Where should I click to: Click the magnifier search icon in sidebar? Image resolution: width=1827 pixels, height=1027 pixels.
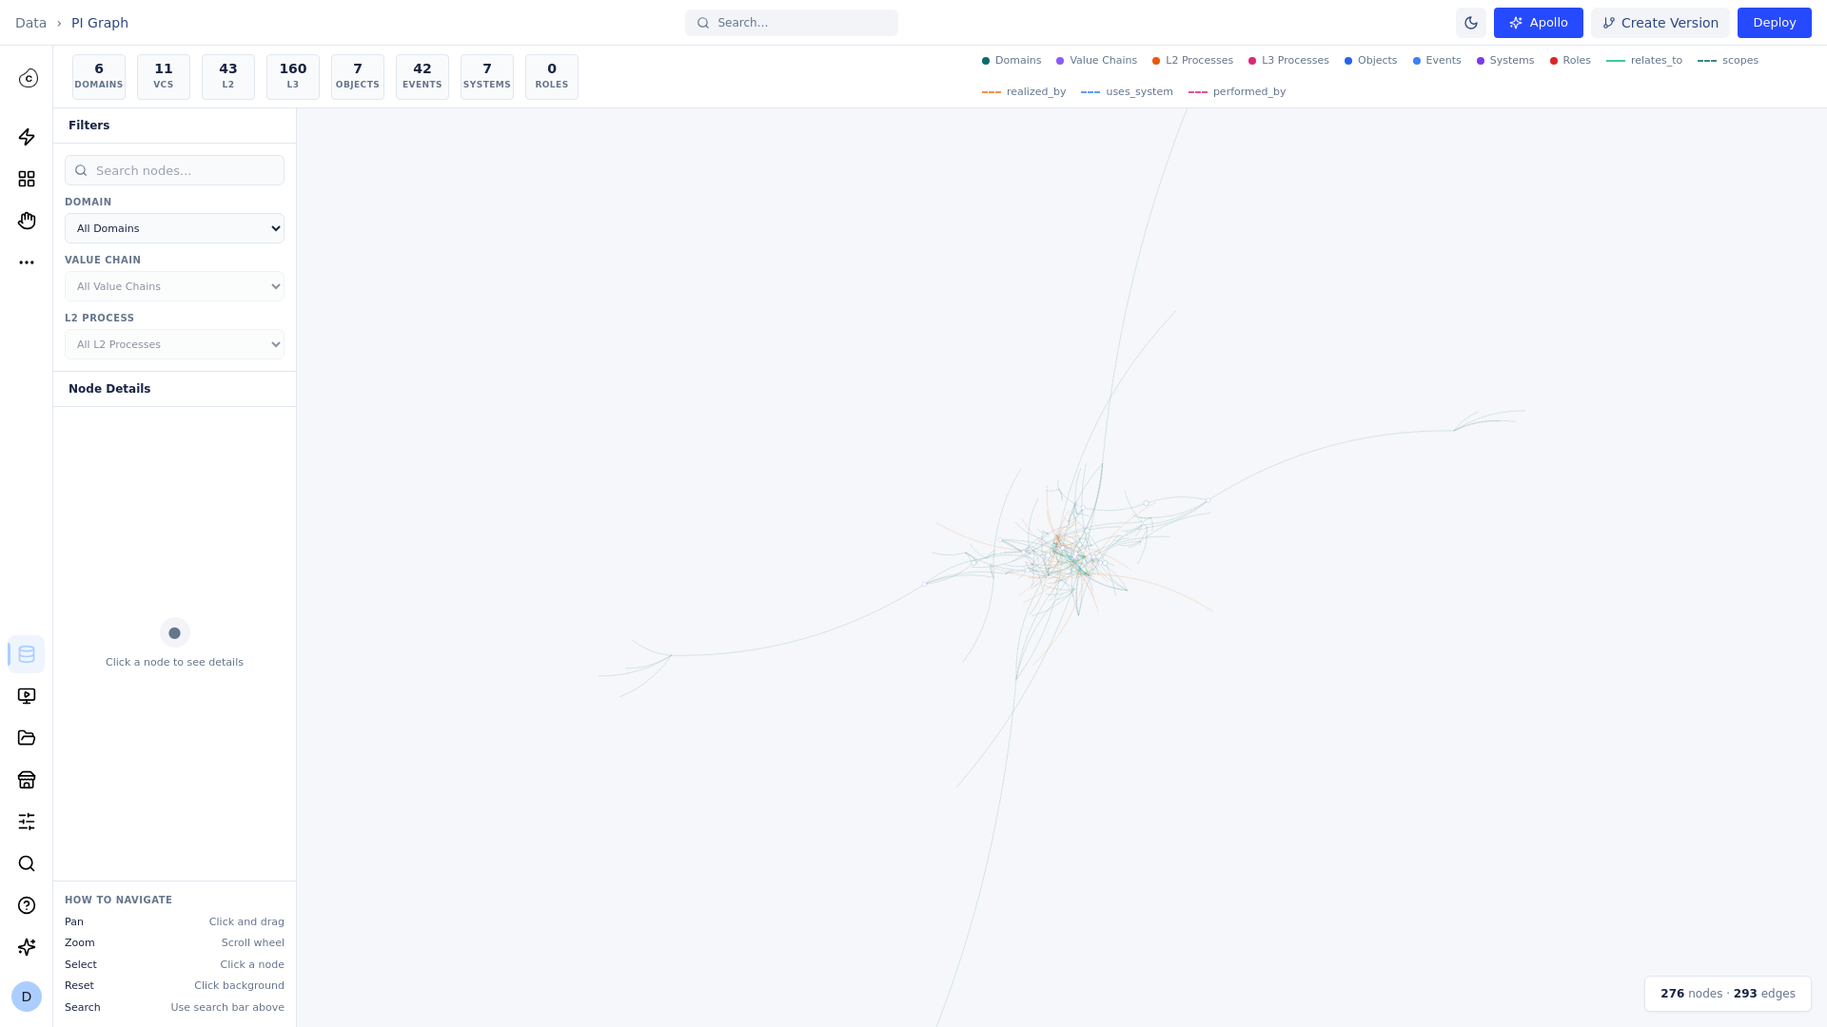coord(27,863)
